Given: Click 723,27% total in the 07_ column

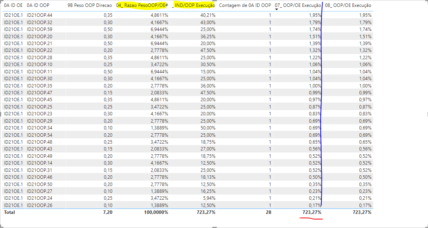Looking at the screenshot, I should 312,212.
